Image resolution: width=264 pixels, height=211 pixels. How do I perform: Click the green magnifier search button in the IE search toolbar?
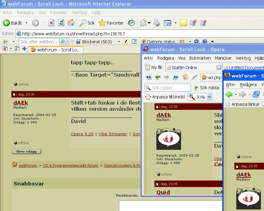coord(63,42)
